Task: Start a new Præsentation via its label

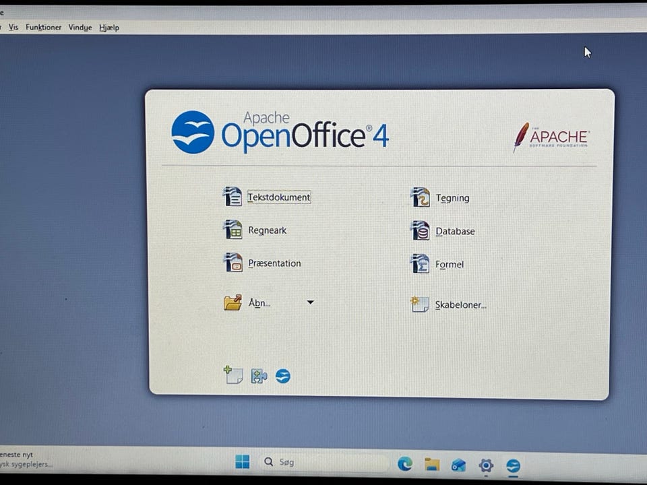Action: click(x=274, y=263)
